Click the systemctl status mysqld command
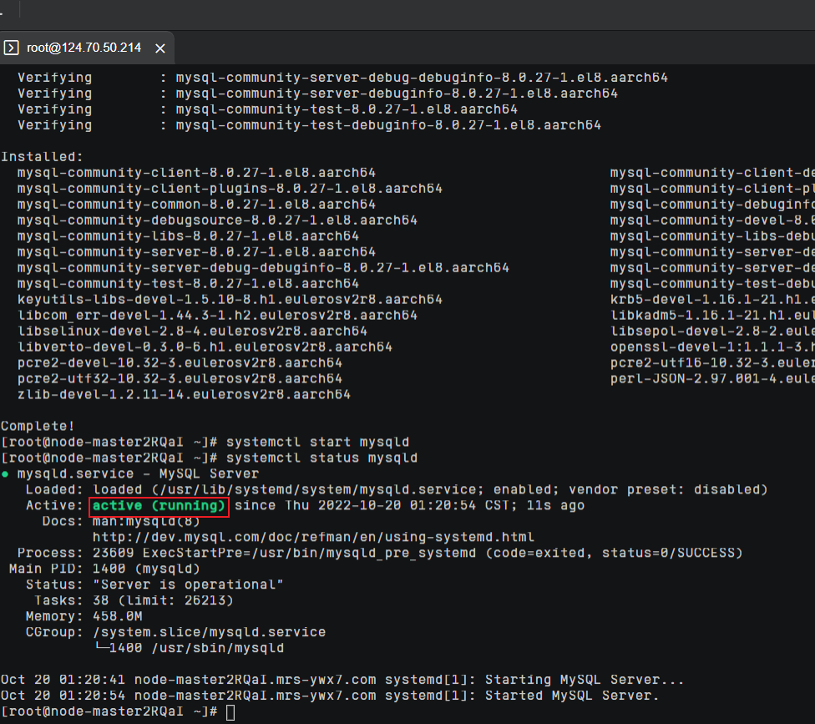The image size is (815, 724). point(321,458)
